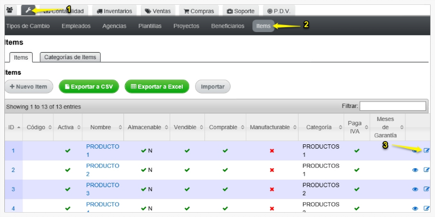Sort table by Vendible column
Image resolution: width=435 pixels, height=217 pixels.
point(187,127)
